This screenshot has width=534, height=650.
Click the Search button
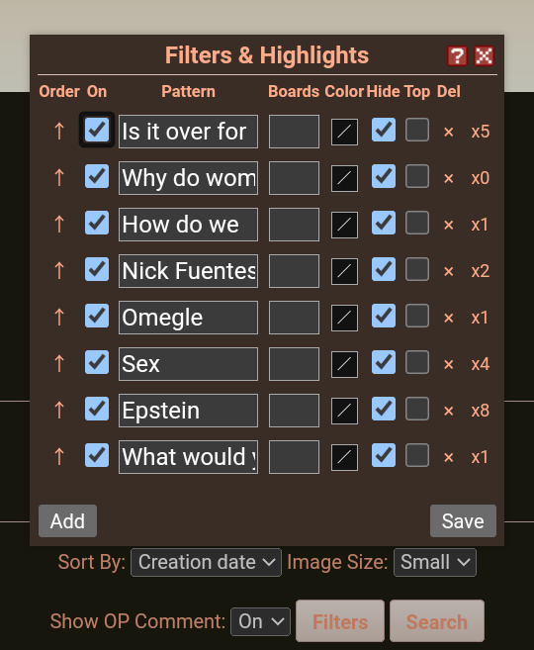pos(437,621)
